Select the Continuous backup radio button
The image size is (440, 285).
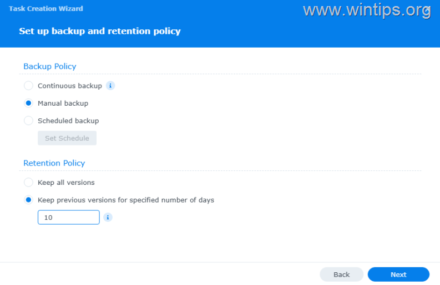28,86
